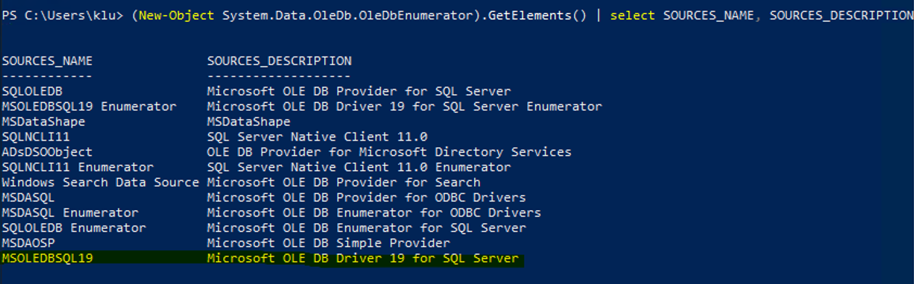Click the MSDataShape source name

click(43, 122)
